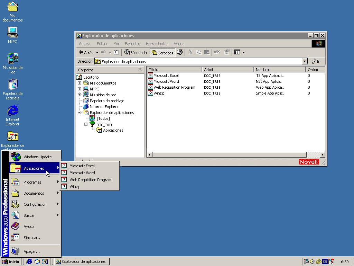Launch Internet Explorer from quick launch bar
Image resolution: width=354 pixels, height=266 pixels.
(29, 262)
